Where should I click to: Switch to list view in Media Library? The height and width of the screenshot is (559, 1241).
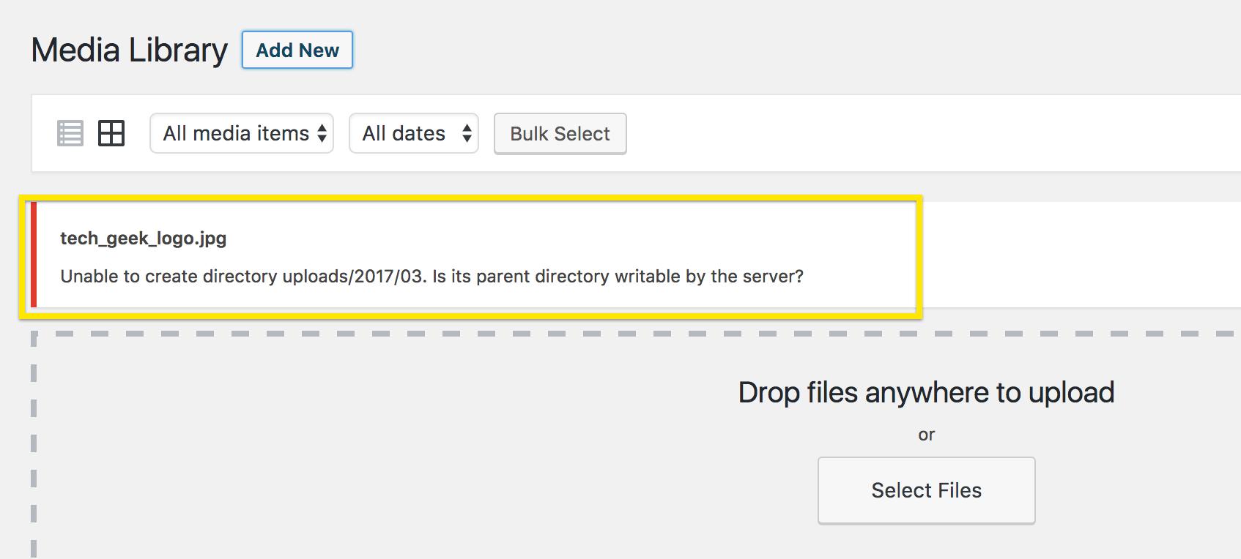pyautogui.click(x=70, y=133)
